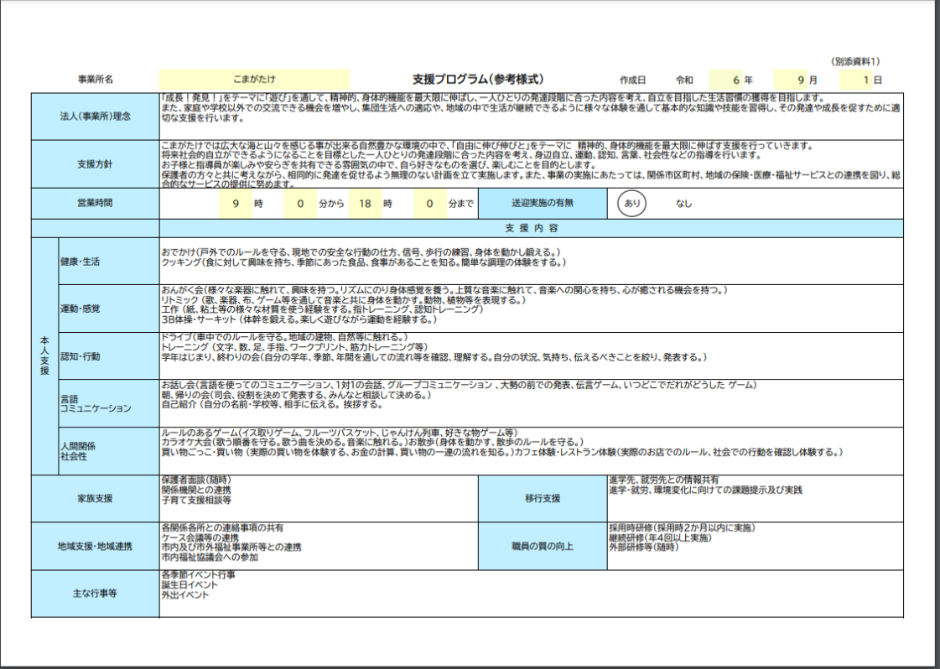Choose the なし transport option
The width and height of the screenshot is (940, 669).
(684, 203)
